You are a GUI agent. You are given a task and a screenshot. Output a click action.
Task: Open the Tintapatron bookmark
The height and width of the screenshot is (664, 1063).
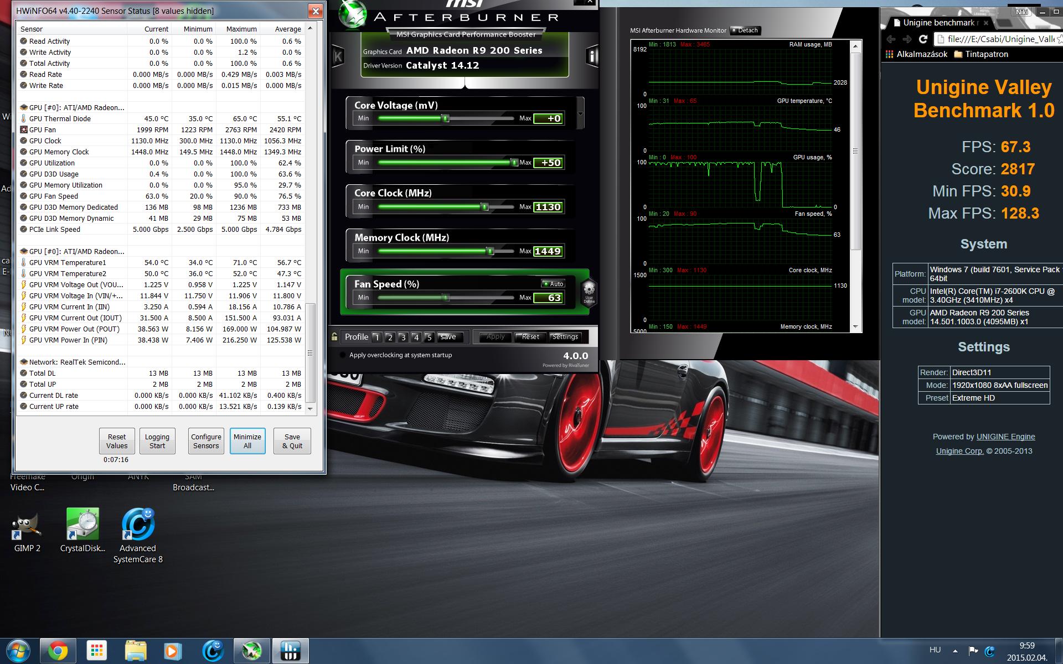click(981, 54)
